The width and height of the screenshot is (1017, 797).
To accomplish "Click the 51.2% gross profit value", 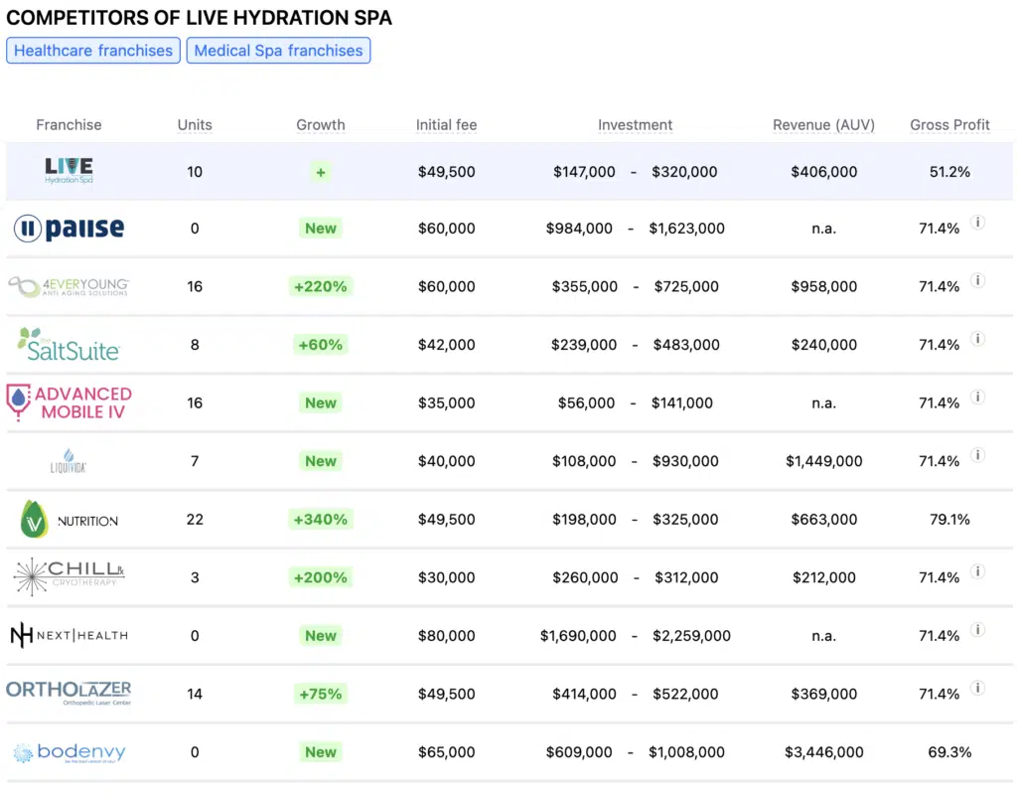I will pos(949,172).
